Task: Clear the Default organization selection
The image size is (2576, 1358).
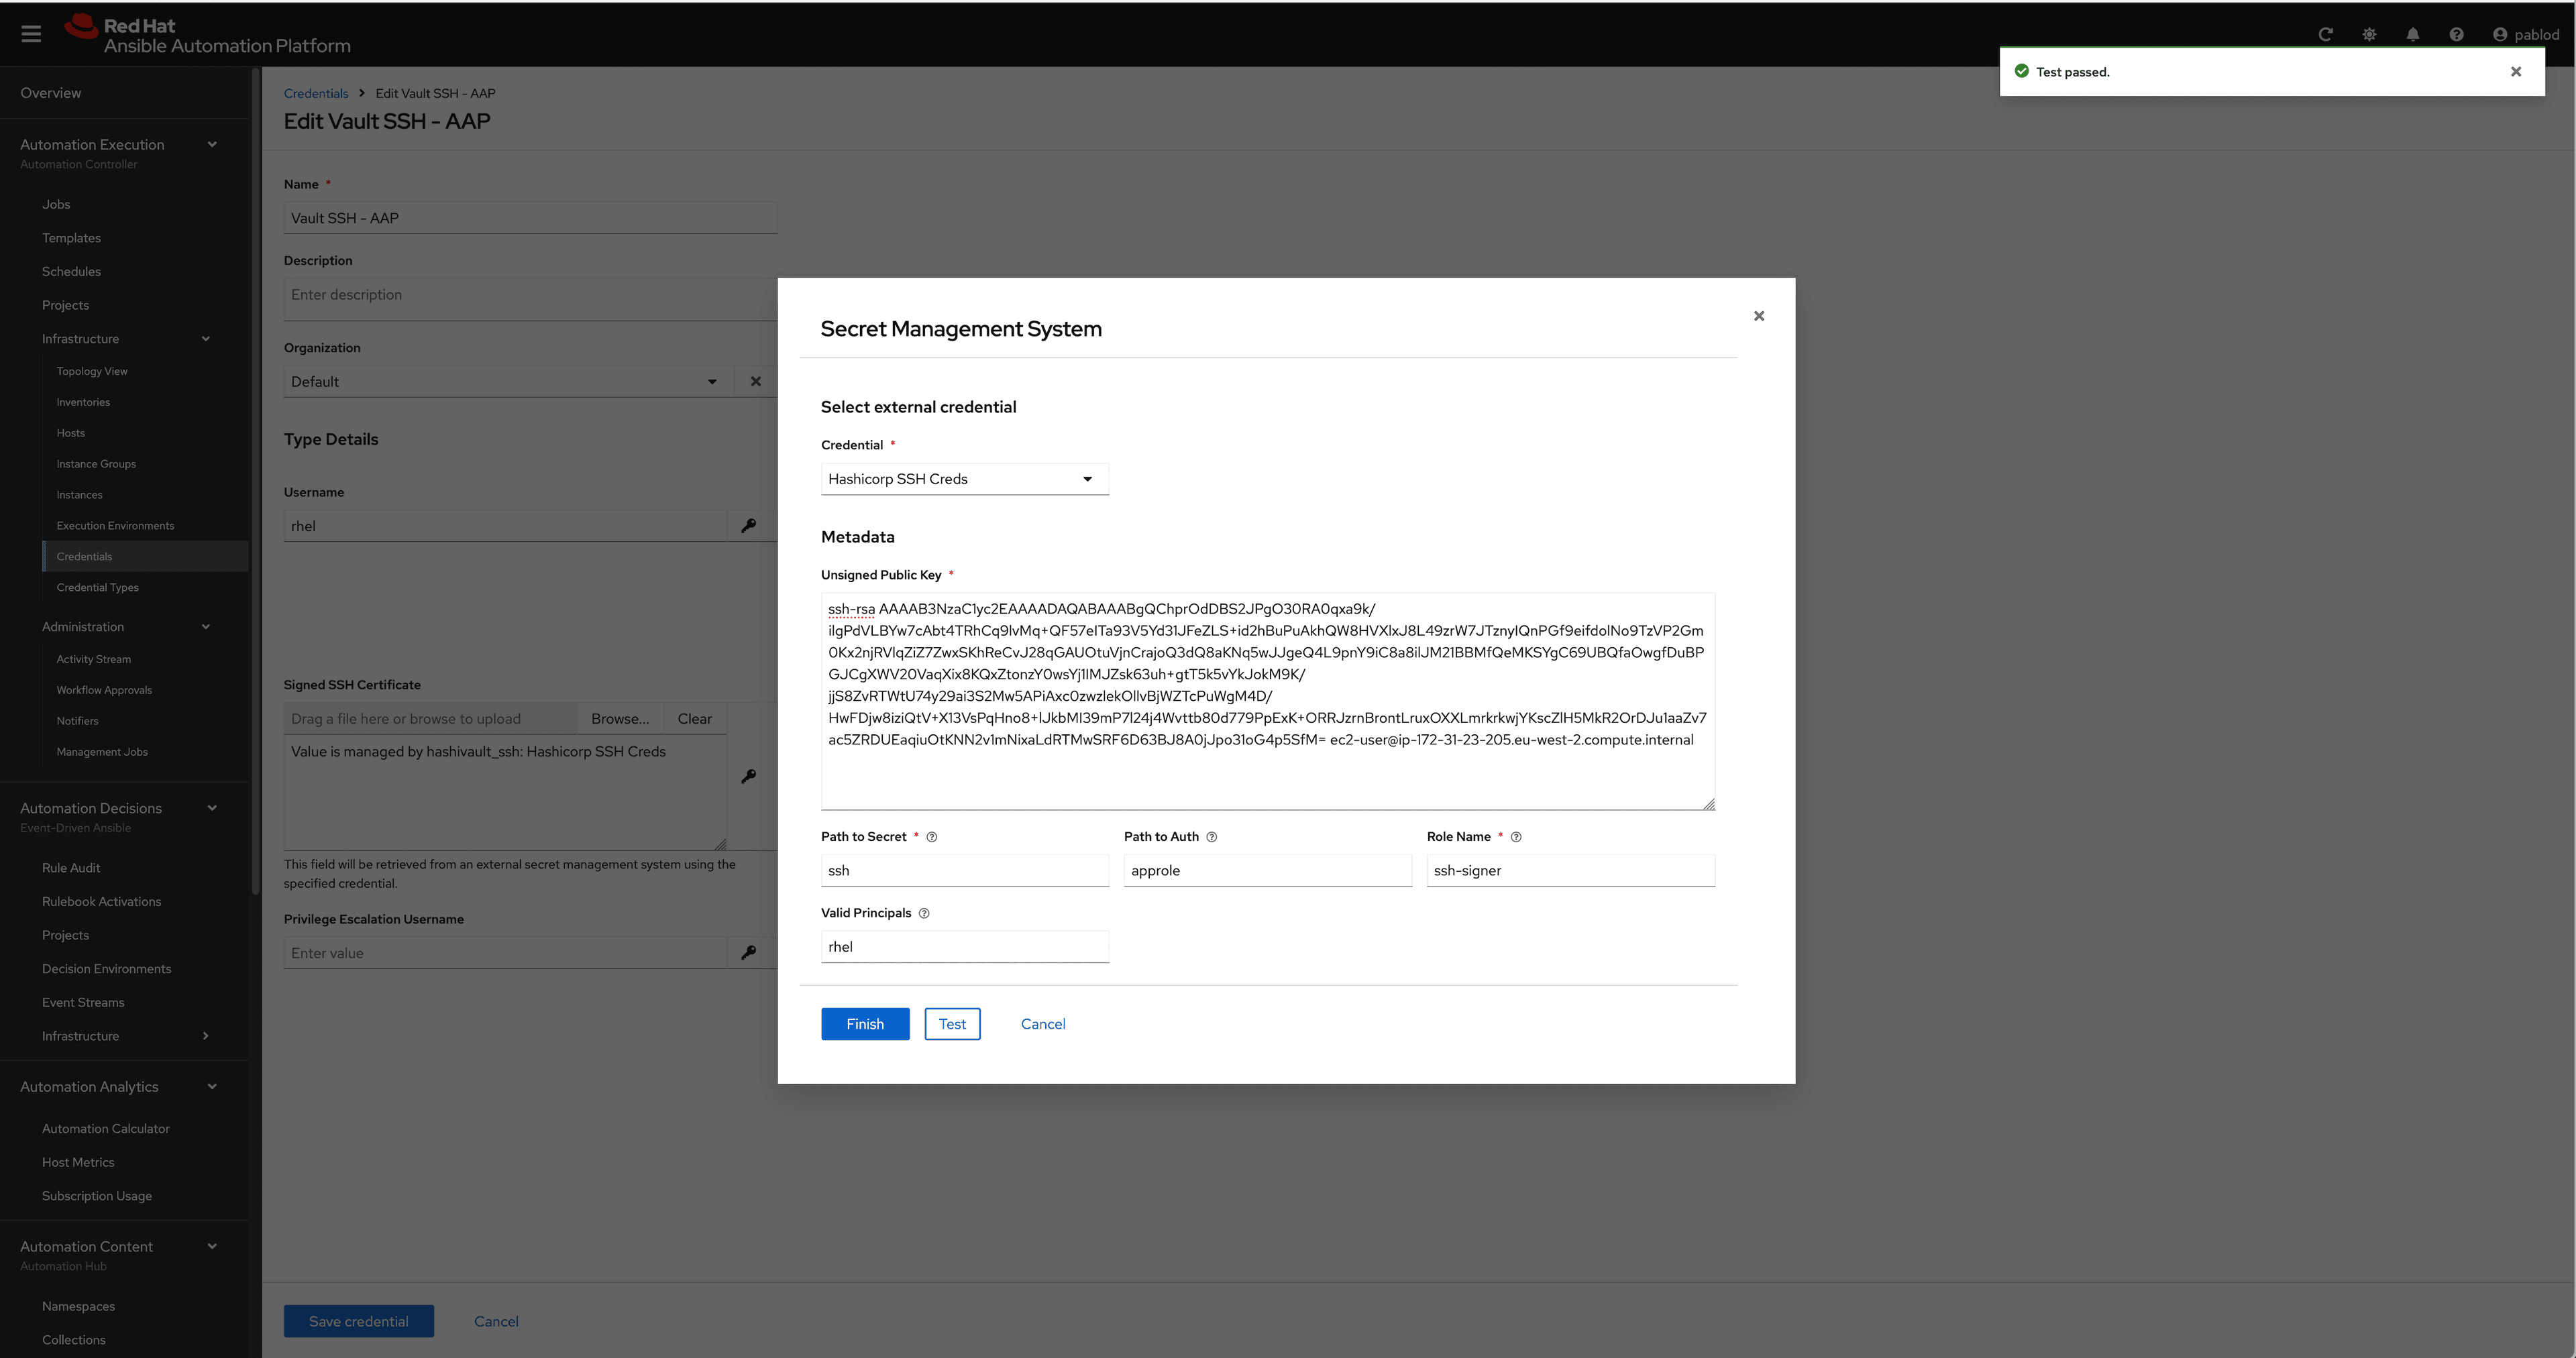Action: pyautogui.click(x=755, y=381)
